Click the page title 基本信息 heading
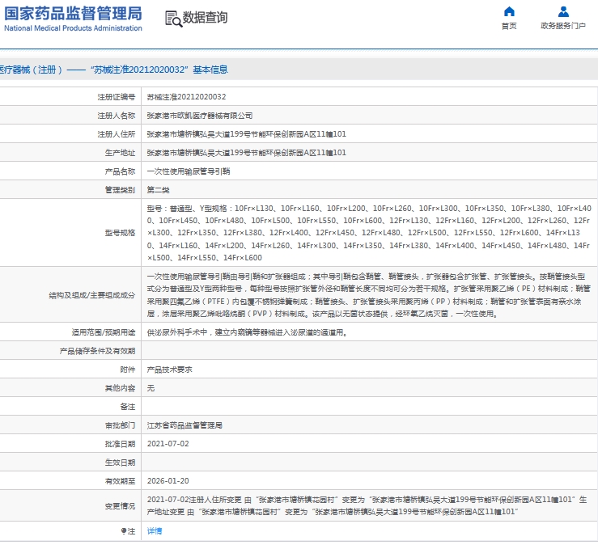Image resolution: width=598 pixels, height=545 pixels. point(210,70)
